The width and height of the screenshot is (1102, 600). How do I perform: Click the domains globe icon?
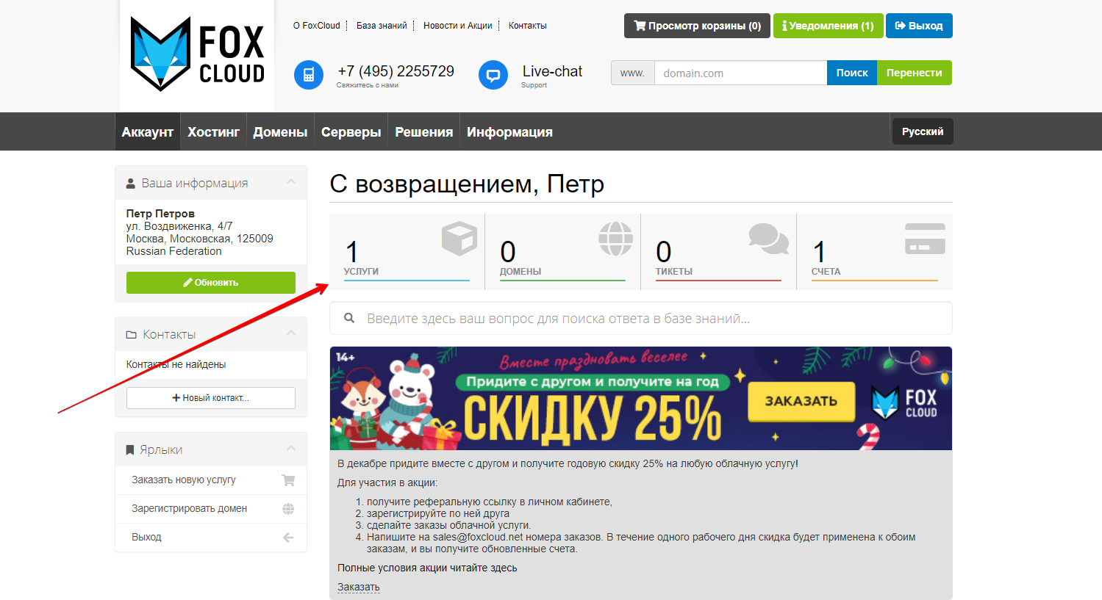(615, 239)
